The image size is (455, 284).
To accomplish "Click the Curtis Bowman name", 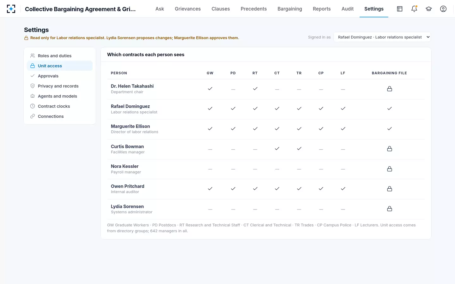I will coord(127,146).
